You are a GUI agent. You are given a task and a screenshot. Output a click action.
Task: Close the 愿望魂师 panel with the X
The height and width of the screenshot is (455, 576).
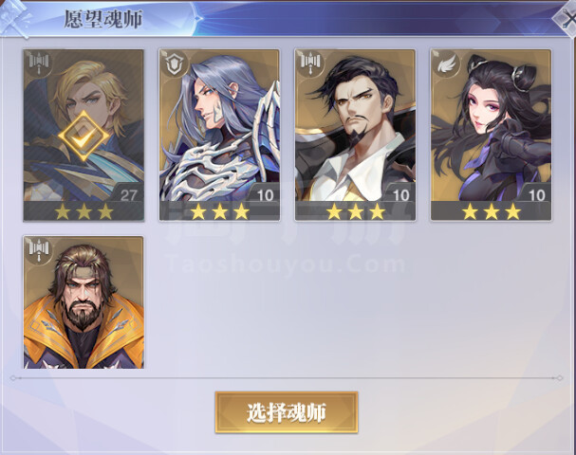pos(567,18)
